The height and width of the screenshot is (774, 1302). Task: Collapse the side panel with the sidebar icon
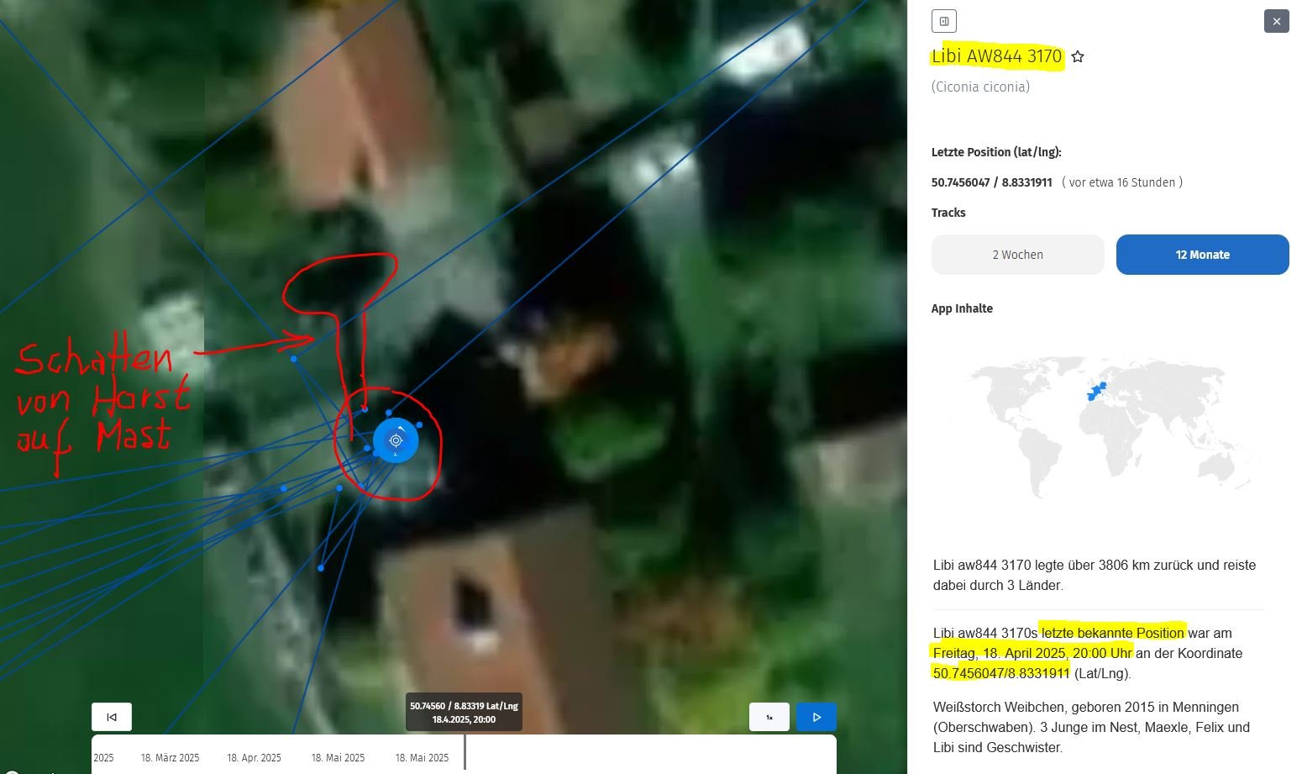(944, 21)
